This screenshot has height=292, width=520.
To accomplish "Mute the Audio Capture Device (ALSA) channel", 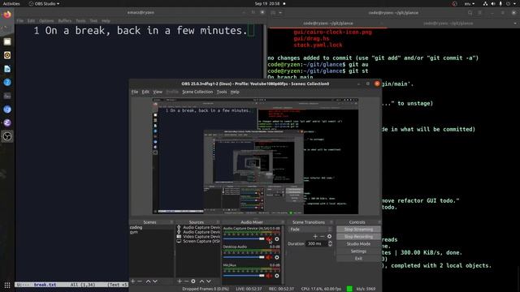I will tap(269, 238).
